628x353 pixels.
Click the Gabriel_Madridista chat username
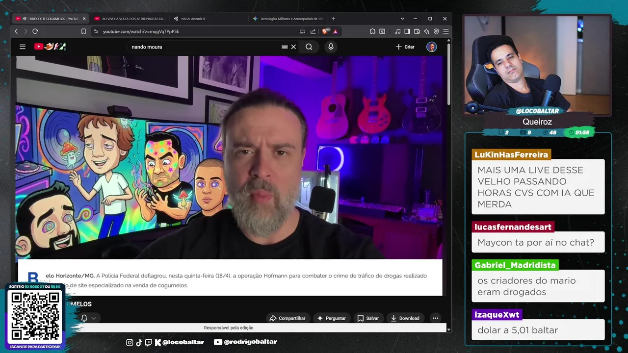point(515,265)
